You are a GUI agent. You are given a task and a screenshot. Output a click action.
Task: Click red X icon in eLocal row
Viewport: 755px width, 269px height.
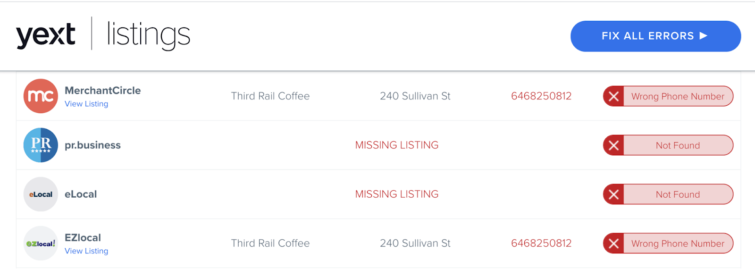(x=613, y=194)
